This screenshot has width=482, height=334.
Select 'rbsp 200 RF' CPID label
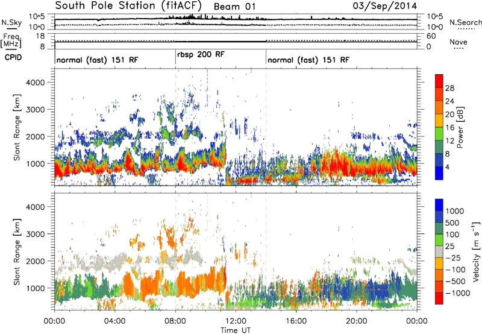201,54
